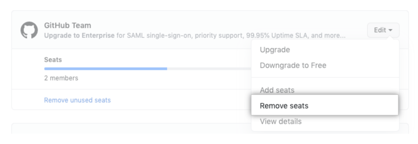
Task: Select Add seats in the menu
Action: click(277, 90)
